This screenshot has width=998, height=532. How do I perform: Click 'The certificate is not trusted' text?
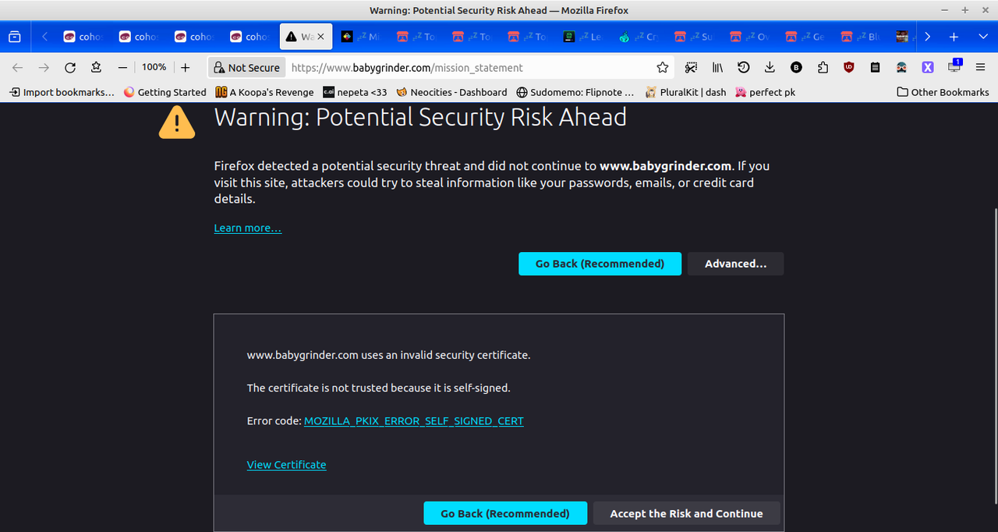(x=379, y=388)
